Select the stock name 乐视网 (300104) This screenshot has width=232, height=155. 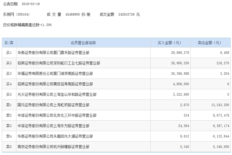tap(16, 14)
